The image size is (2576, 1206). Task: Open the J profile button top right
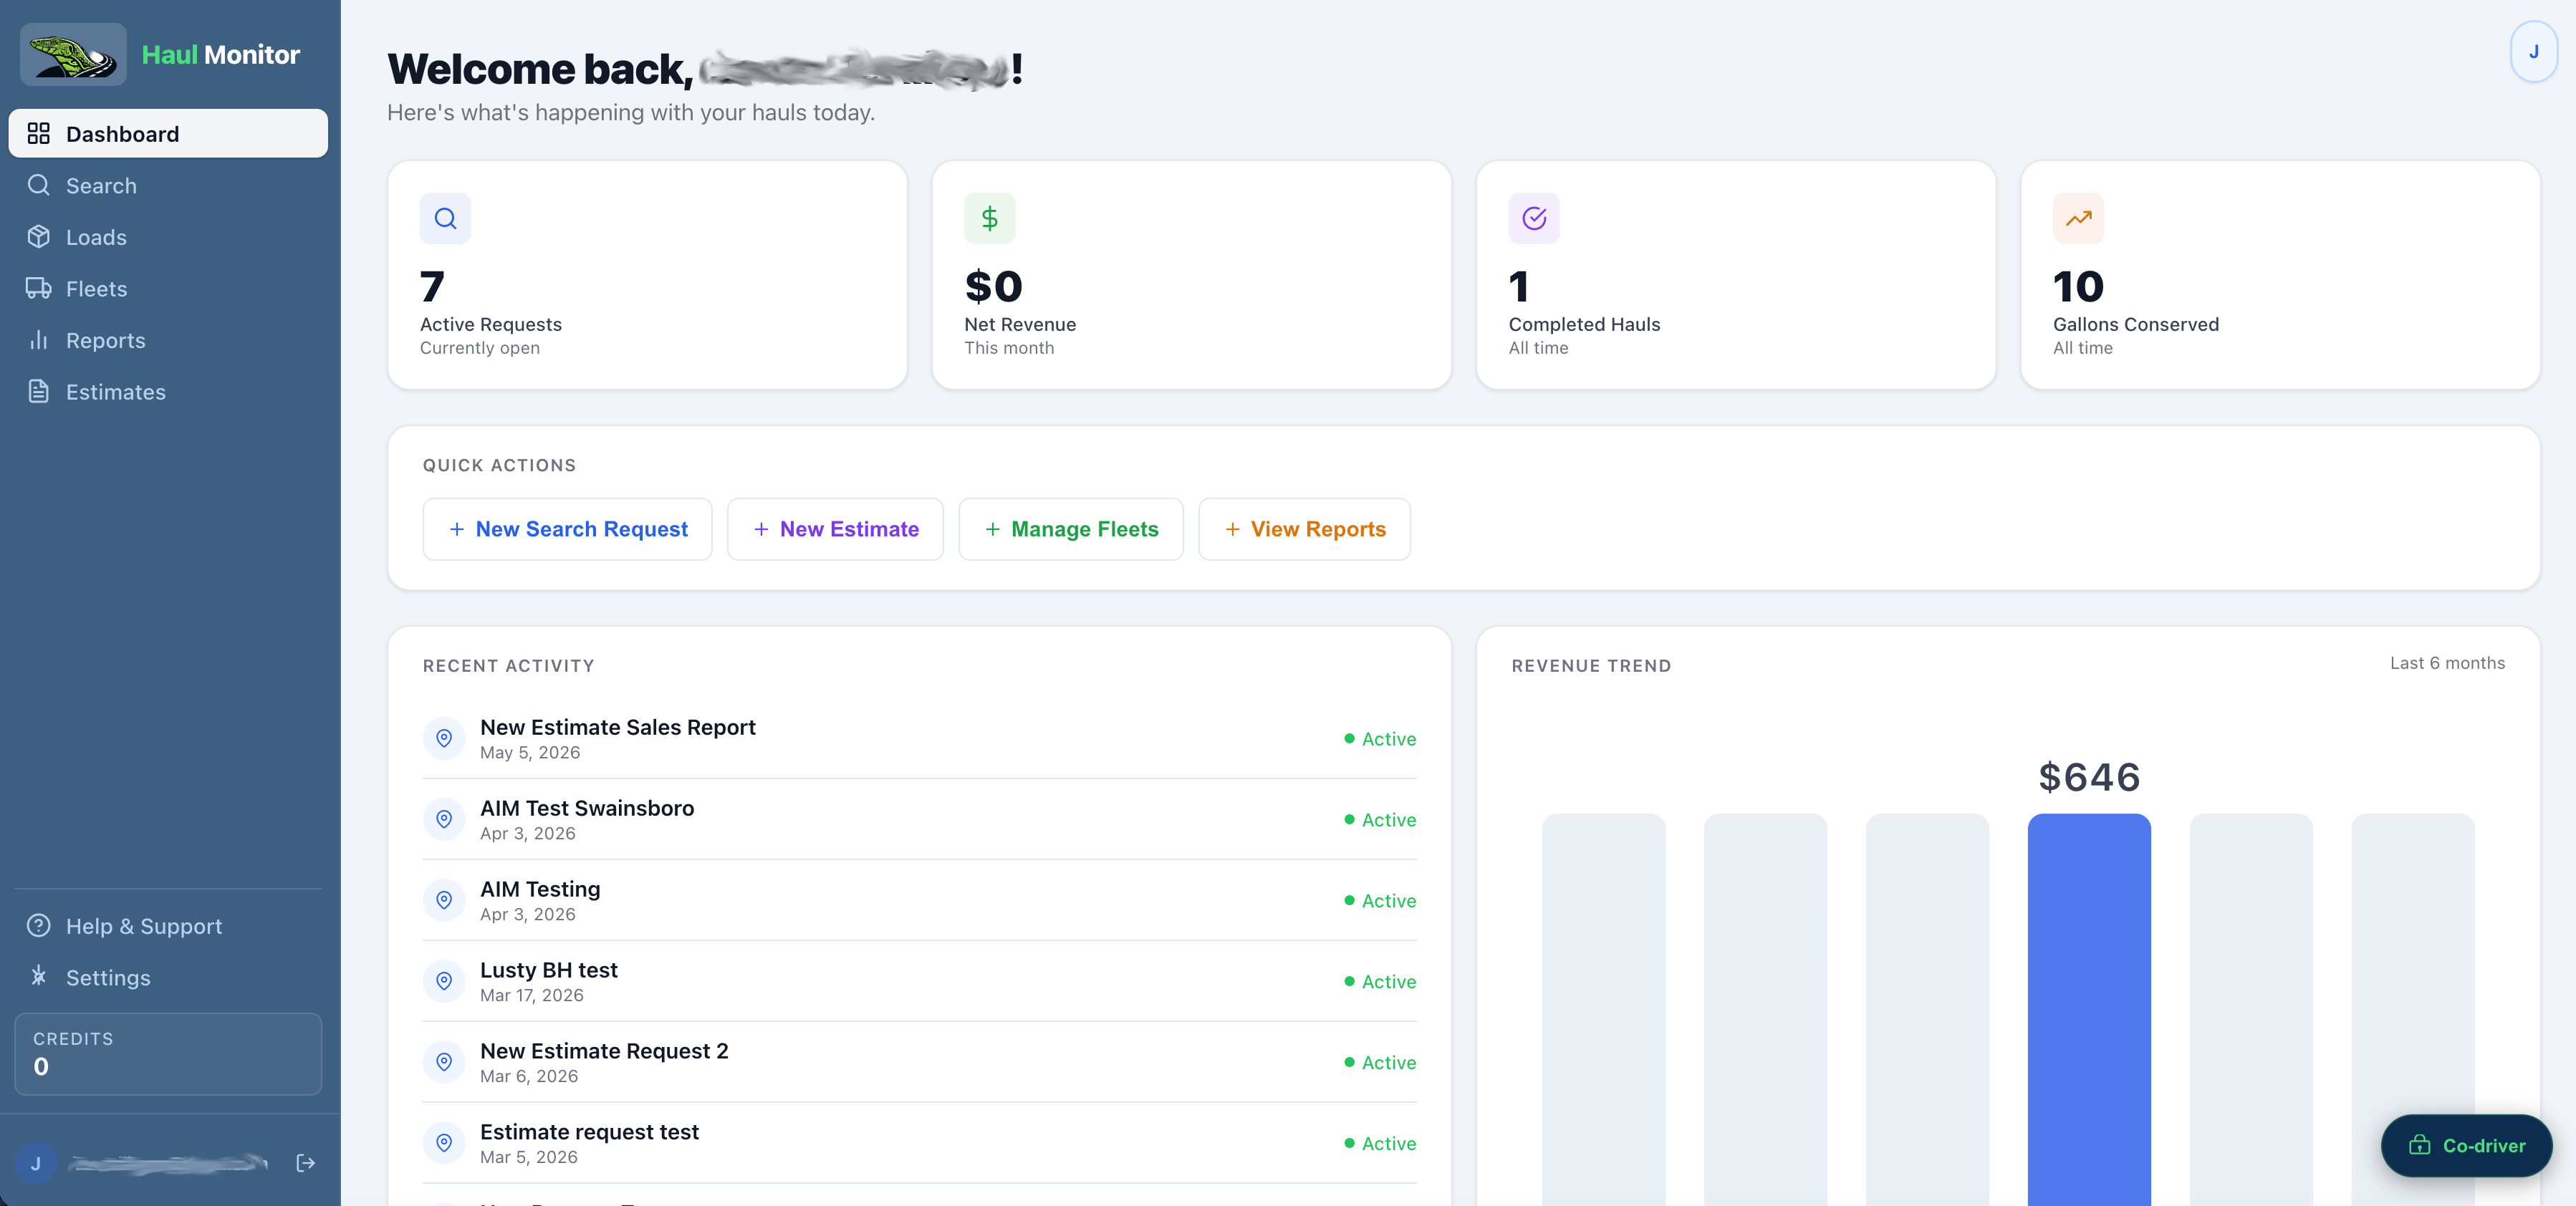point(2534,52)
